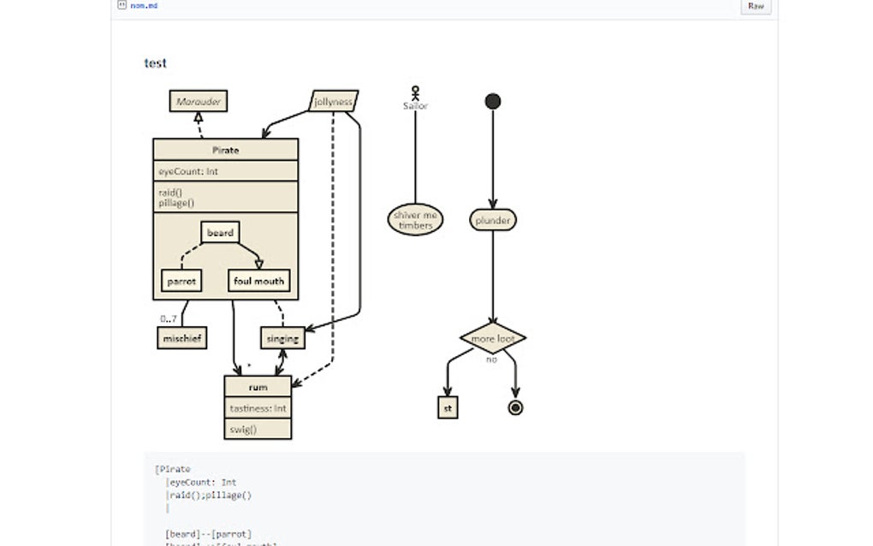This screenshot has height=546, width=873.
Task: Click the 'plunder' activity node
Action: click(x=493, y=221)
